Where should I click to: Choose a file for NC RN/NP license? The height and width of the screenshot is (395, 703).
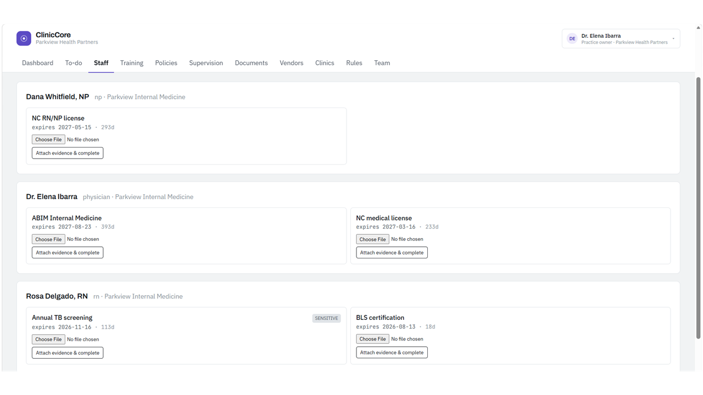coord(48,139)
